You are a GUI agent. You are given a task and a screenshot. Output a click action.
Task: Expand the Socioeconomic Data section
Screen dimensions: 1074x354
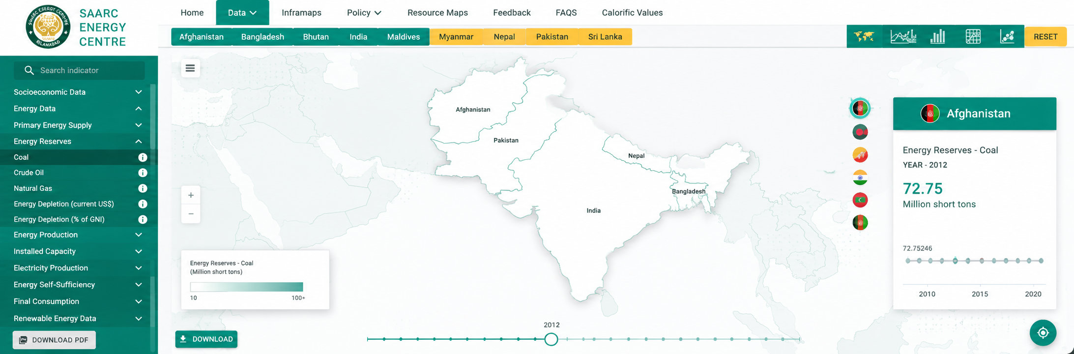(78, 92)
